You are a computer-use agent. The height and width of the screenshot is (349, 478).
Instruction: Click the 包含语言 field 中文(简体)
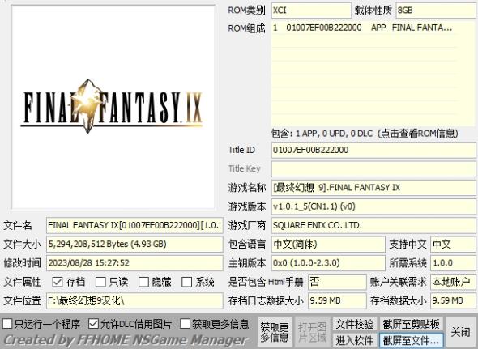[328, 245]
